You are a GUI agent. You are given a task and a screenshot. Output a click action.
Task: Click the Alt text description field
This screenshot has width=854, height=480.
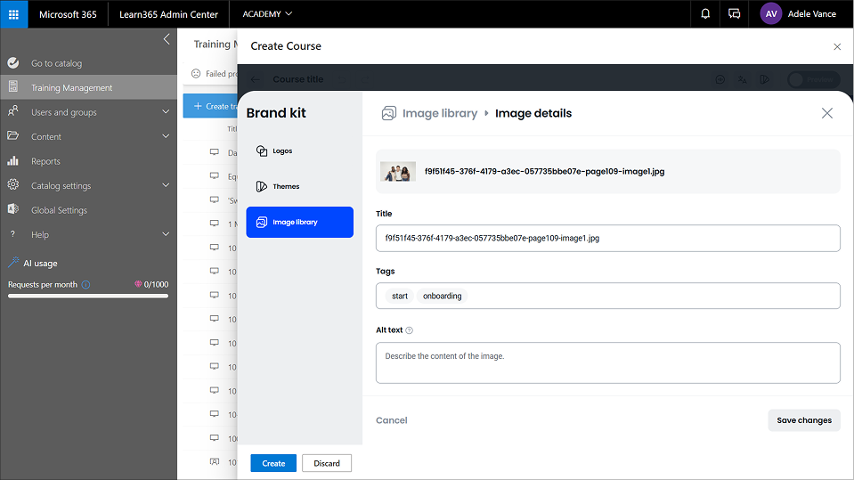point(607,362)
